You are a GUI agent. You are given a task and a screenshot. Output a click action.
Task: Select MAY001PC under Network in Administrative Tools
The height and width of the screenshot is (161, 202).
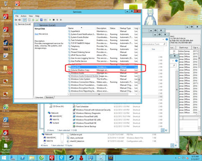click(56, 116)
